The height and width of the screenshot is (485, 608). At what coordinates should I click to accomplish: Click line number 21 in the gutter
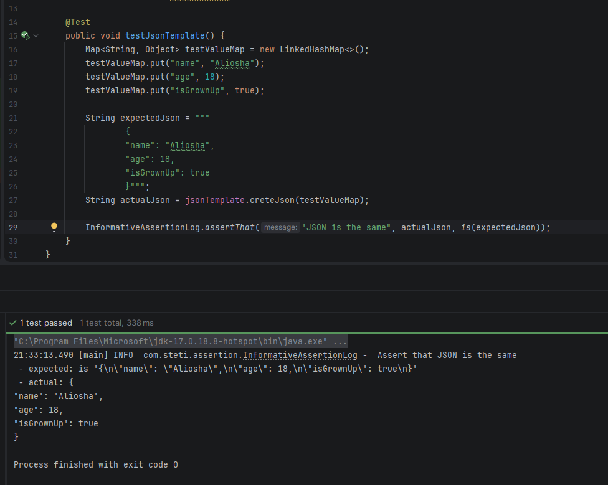[x=13, y=118]
